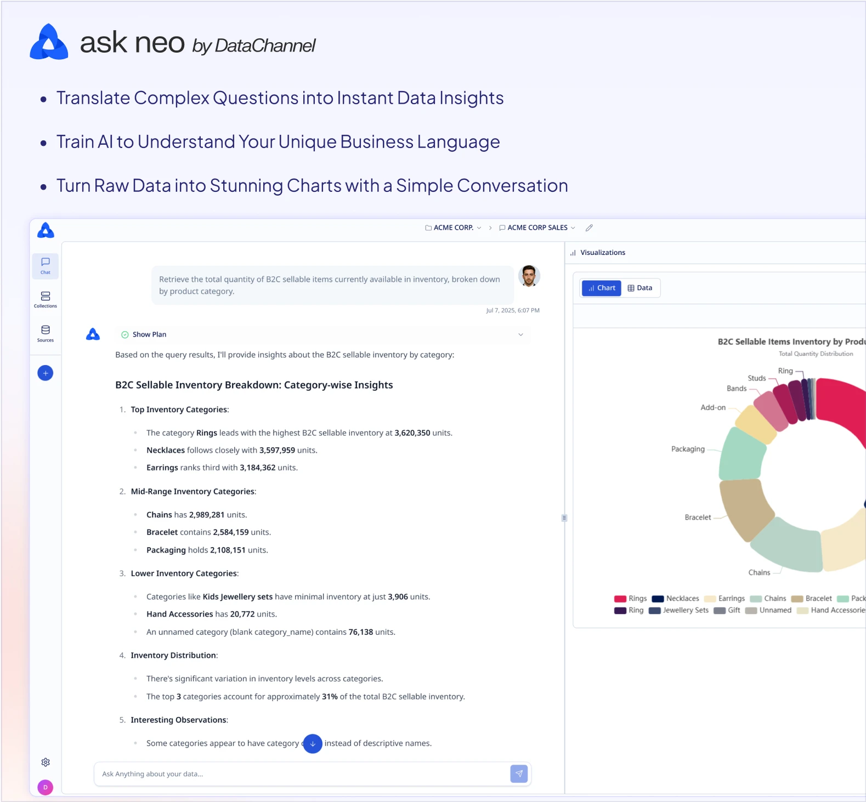Click the user profile photo next to the query

coord(529,276)
